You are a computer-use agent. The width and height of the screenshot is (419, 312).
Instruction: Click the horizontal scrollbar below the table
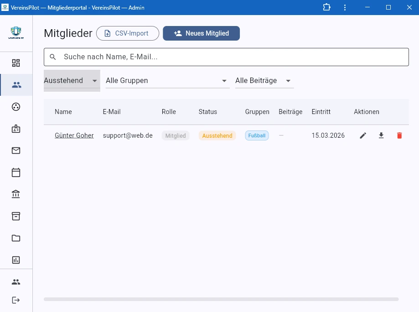point(221,299)
